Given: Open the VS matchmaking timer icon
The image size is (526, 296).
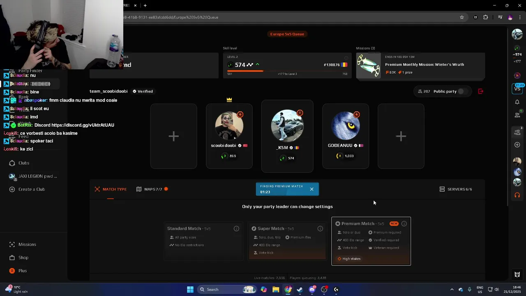Looking at the screenshot, I should (517, 88).
